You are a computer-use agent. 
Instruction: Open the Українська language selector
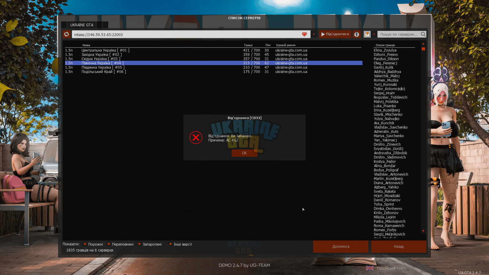click(386, 268)
